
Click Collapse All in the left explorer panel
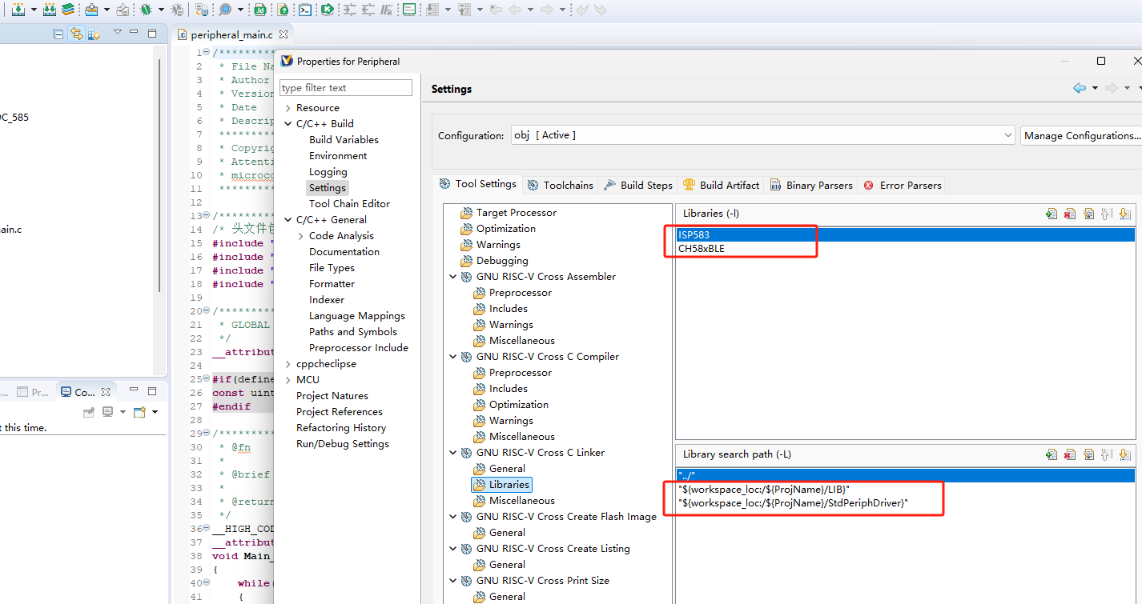58,34
